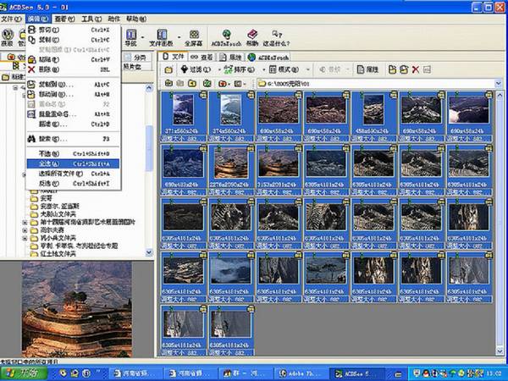Choose highlighted 全选 (Ctrl+Shift+A) entry
508x381 pixels.
click(x=73, y=163)
